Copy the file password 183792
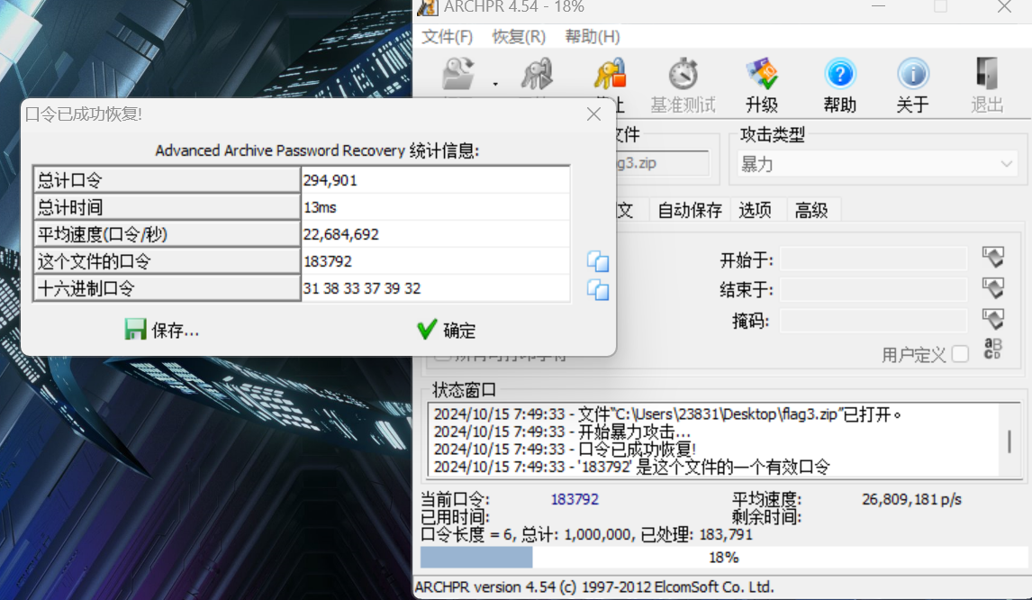Screen dimensions: 1032x600 (x=598, y=261)
